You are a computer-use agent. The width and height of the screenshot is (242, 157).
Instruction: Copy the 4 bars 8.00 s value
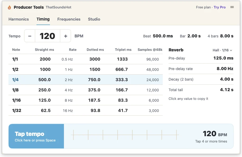click(x=227, y=36)
